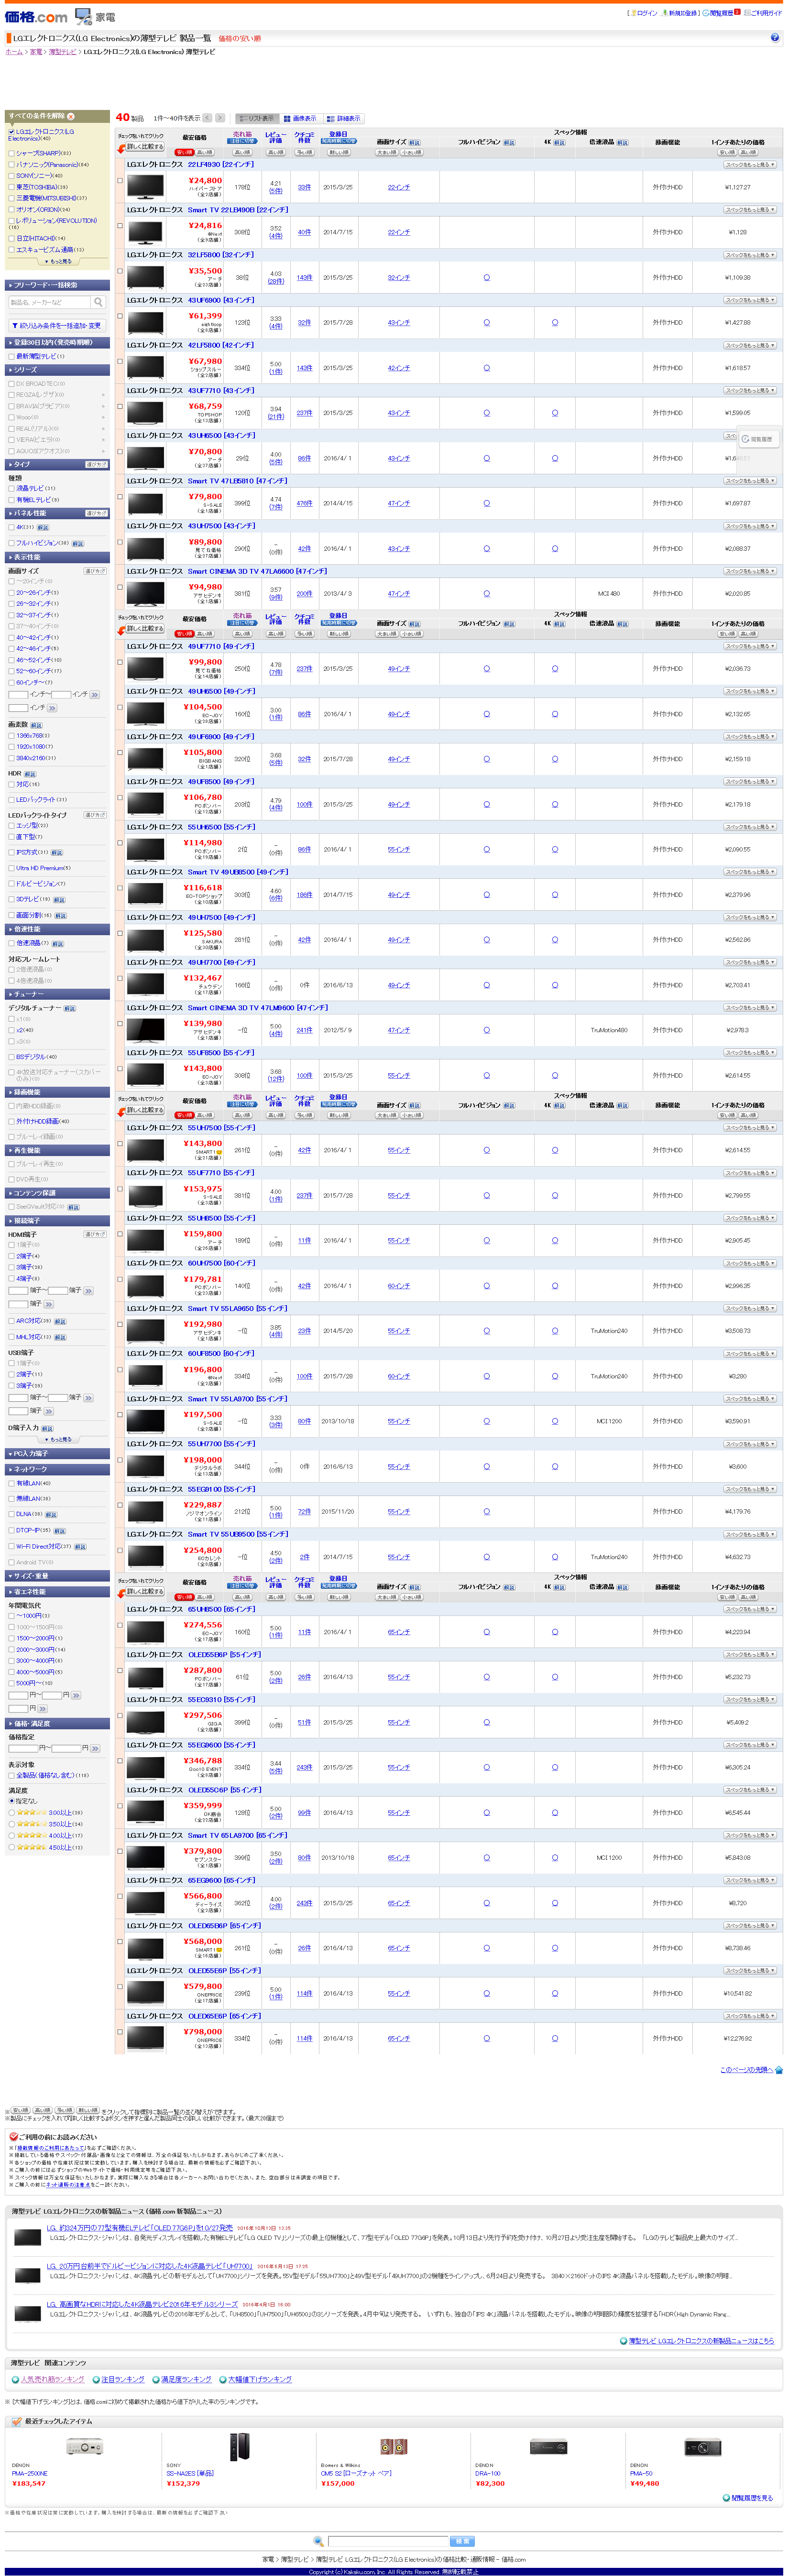Viewport: 788px width, 2576px height.
Task: Expand the maker list with もっと見る
Action: click(x=58, y=262)
